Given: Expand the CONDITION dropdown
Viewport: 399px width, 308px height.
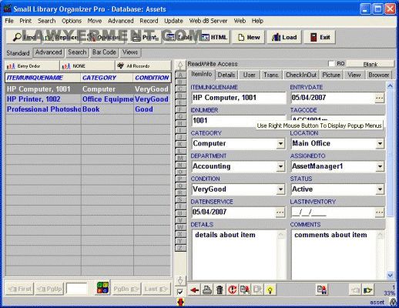Looking at the screenshot, I should tap(280, 189).
